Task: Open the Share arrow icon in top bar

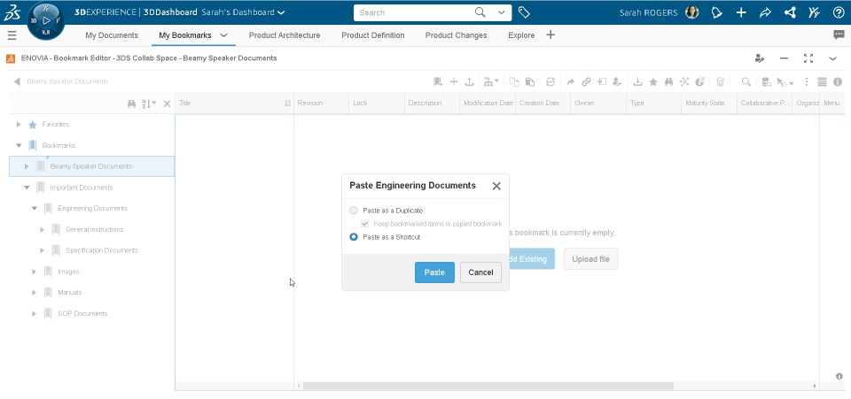Action: tap(765, 12)
